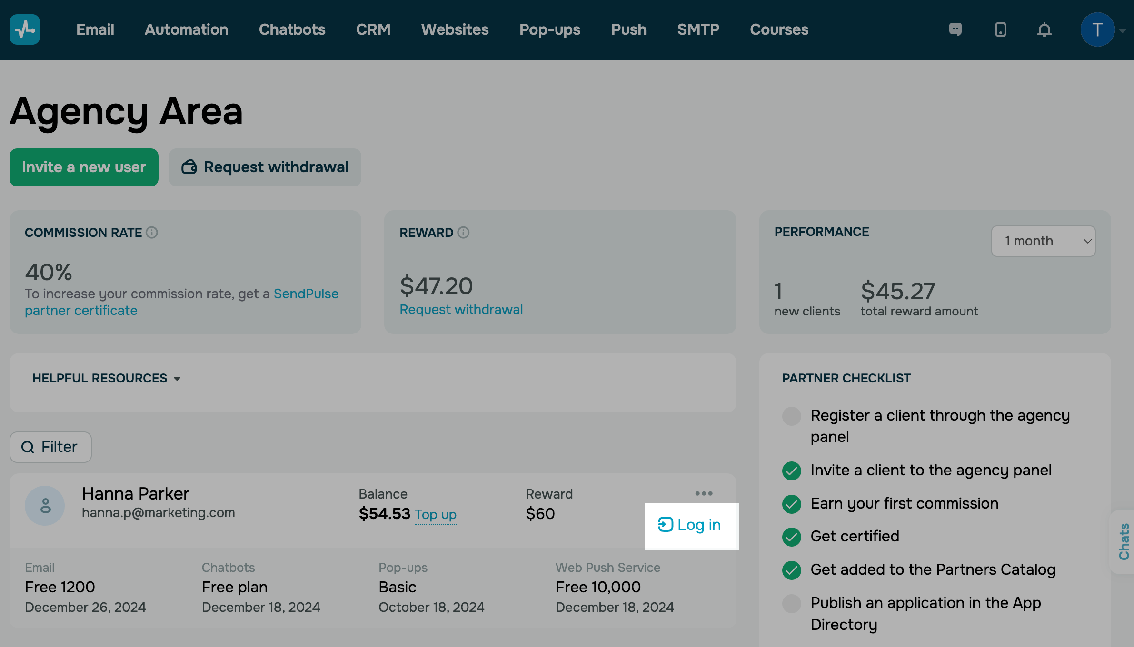Toggle Earn your first commission check
The image size is (1134, 647).
pos(792,504)
